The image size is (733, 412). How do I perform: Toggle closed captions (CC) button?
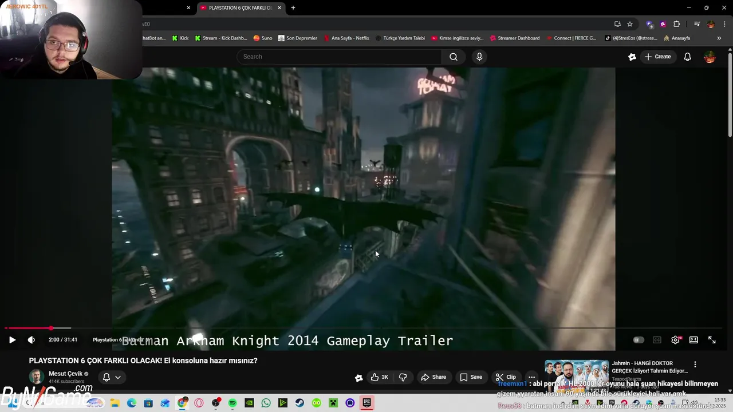coord(657,340)
